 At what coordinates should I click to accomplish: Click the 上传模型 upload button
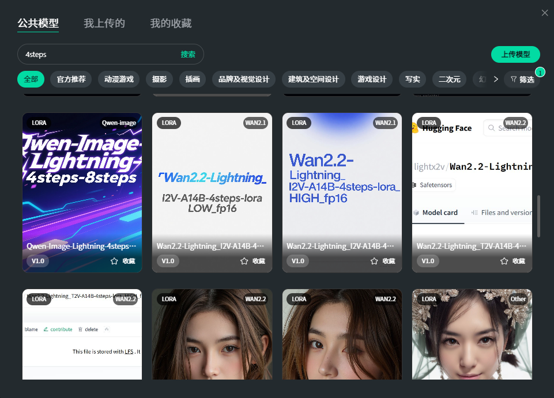515,54
